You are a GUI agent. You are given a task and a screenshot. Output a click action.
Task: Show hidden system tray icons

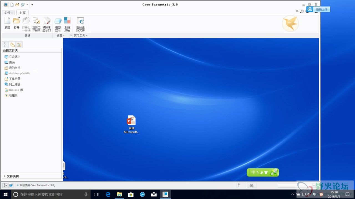pos(292,194)
